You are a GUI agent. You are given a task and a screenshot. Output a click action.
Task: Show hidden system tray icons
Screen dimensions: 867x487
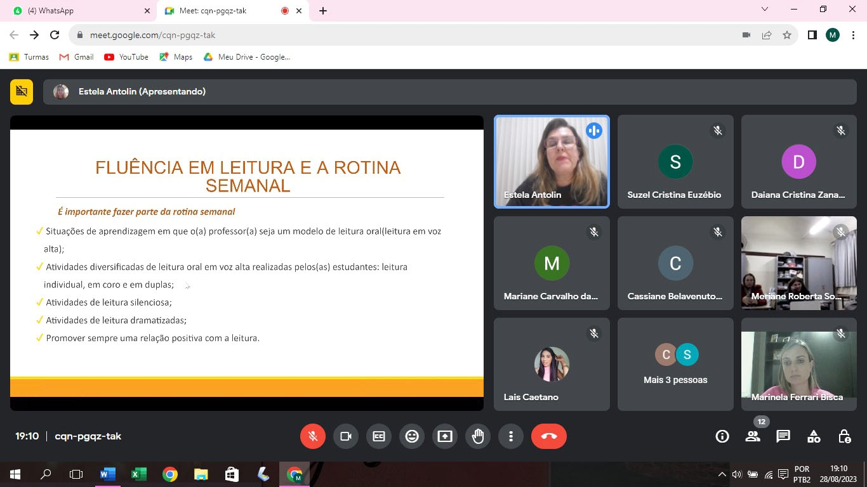point(722,474)
